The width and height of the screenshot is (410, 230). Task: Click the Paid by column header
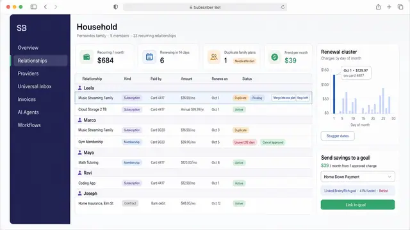156,79
